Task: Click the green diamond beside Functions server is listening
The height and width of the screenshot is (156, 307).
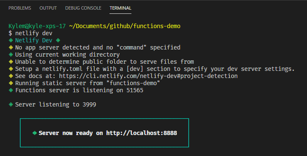Action: click(x=11, y=90)
